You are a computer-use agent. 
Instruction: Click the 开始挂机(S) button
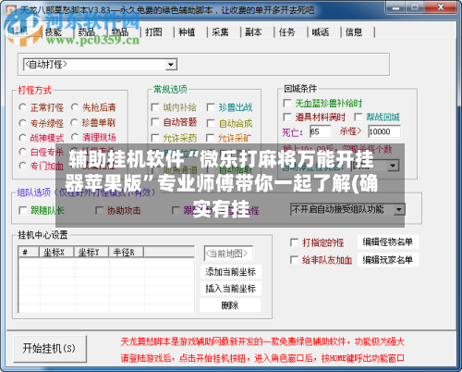(x=50, y=349)
